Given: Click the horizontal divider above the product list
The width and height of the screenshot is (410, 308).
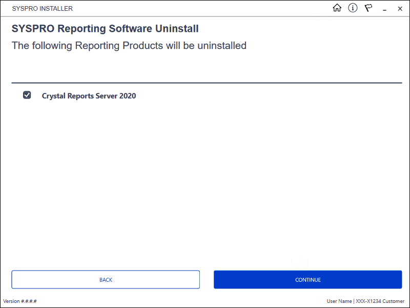Looking at the screenshot, I should pyautogui.click(x=207, y=83).
